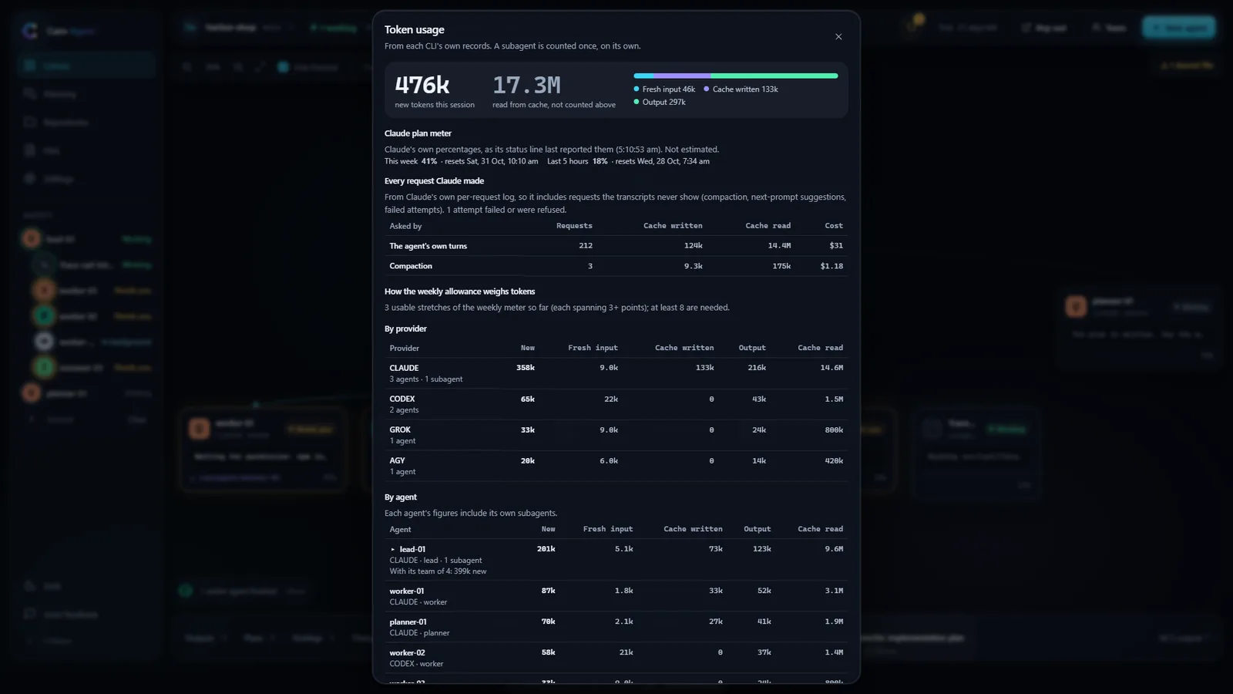Viewport: 1233px width, 694px height.
Task: Select the "Cache written 133k" legend entry
Action: [741, 89]
